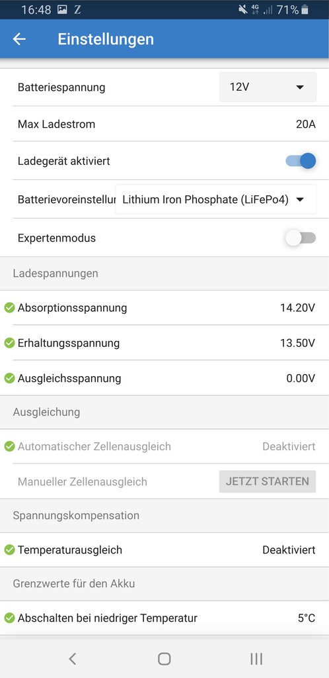Open Max Ladestrom 20A setting

pyautogui.click(x=164, y=124)
